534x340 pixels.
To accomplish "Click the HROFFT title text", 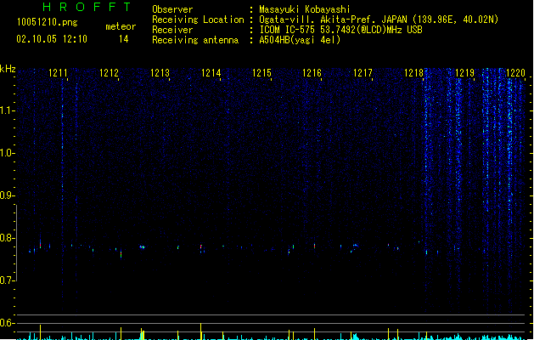I will [x=87, y=7].
